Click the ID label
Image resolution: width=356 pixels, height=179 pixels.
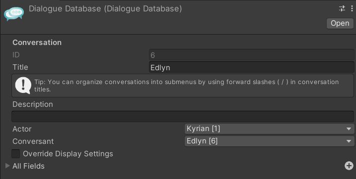coord(16,55)
